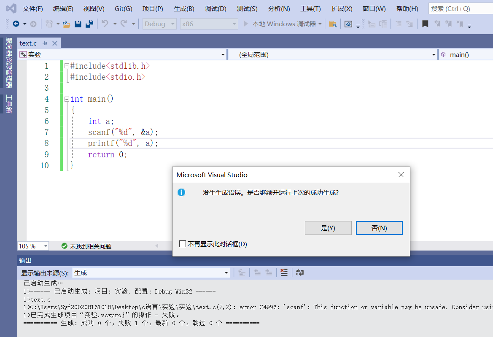Image resolution: width=493 pixels, height=337 pixels.
Task: Click the window picture icon after Find in Files
Action: [348, 24]
